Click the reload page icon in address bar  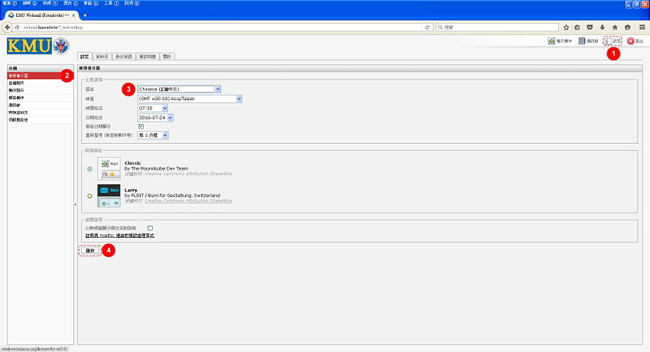427,28
